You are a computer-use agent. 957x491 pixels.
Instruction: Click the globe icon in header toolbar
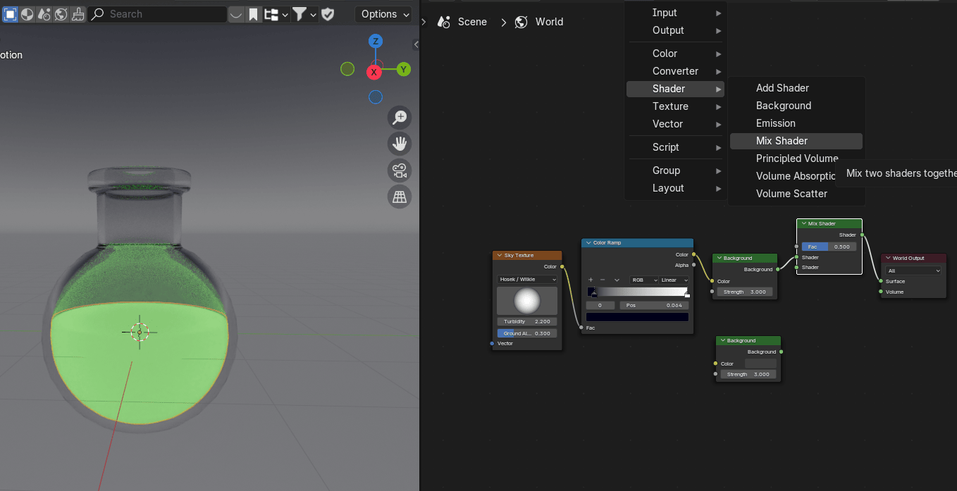point(61,14)
